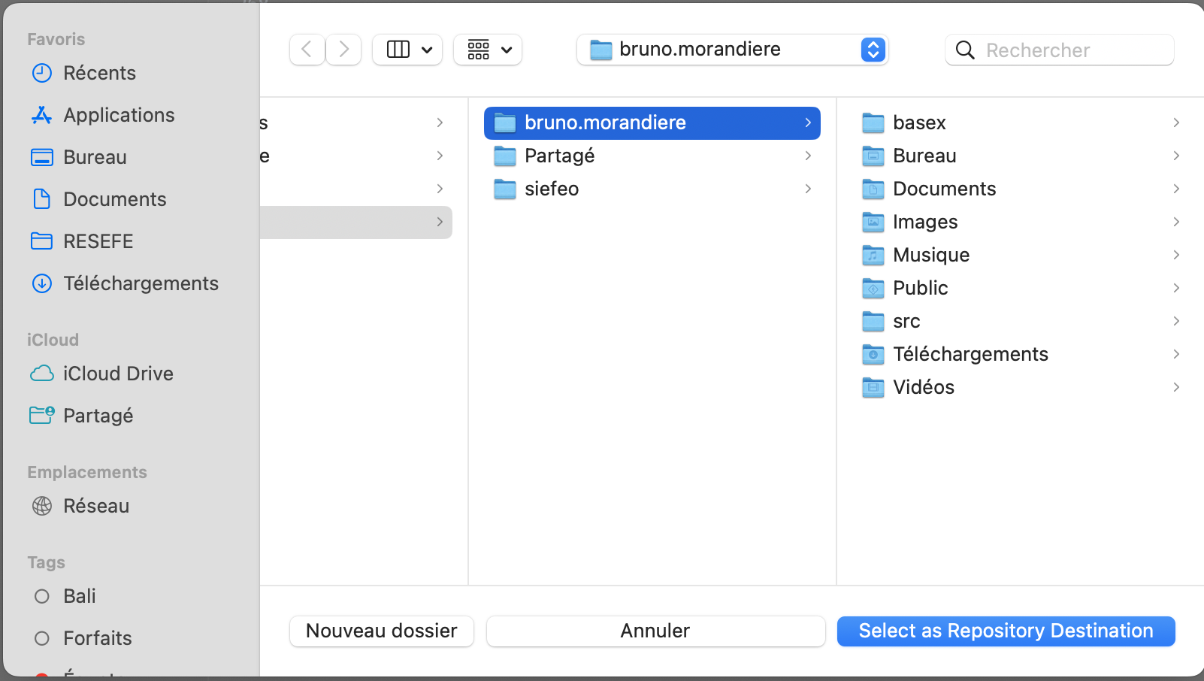The width and height of the screenshot is (1204, 681).
Task: Click the Nouveau dossier button
Action: click(381, 631)
